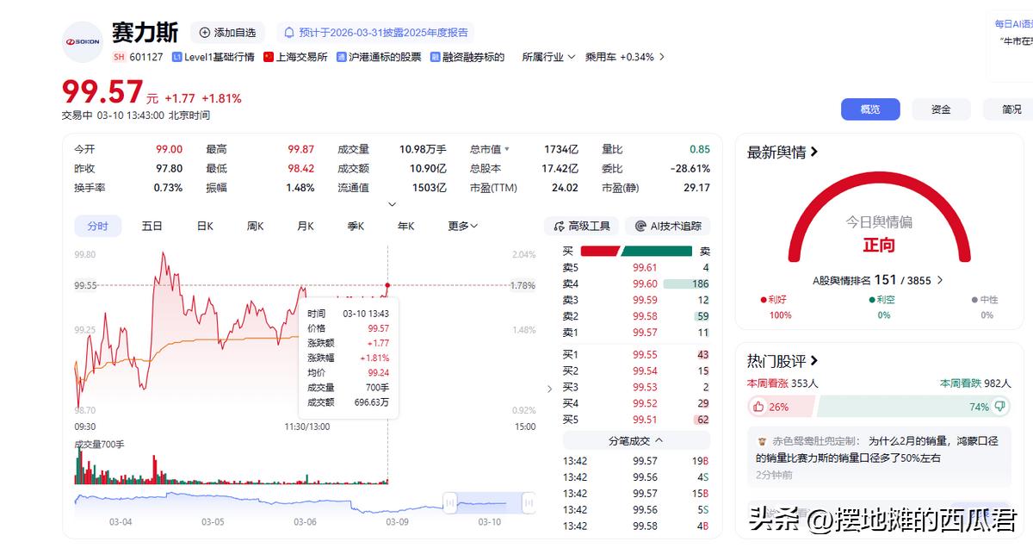Click the 添加自选 add to watchlist button
Screen dimensions: 1033x548
click(226, 32)
